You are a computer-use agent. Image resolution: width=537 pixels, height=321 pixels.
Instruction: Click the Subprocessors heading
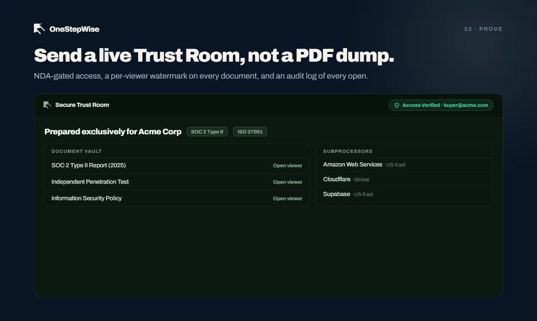pyautogui.click(x=348, y=151)
